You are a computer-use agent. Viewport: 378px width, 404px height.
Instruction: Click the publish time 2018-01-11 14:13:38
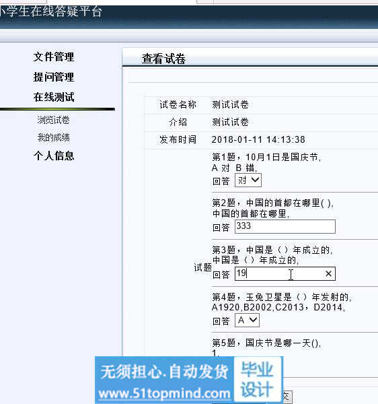click(x=258, y=139)
